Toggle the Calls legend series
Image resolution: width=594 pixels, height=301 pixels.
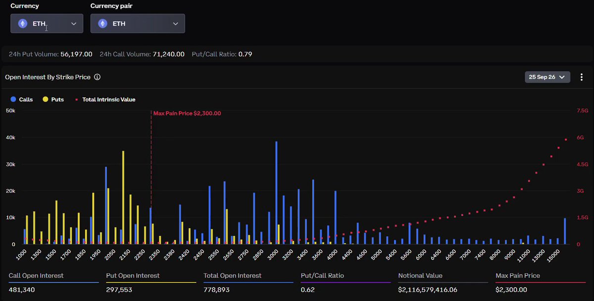[x=21, y=100]
